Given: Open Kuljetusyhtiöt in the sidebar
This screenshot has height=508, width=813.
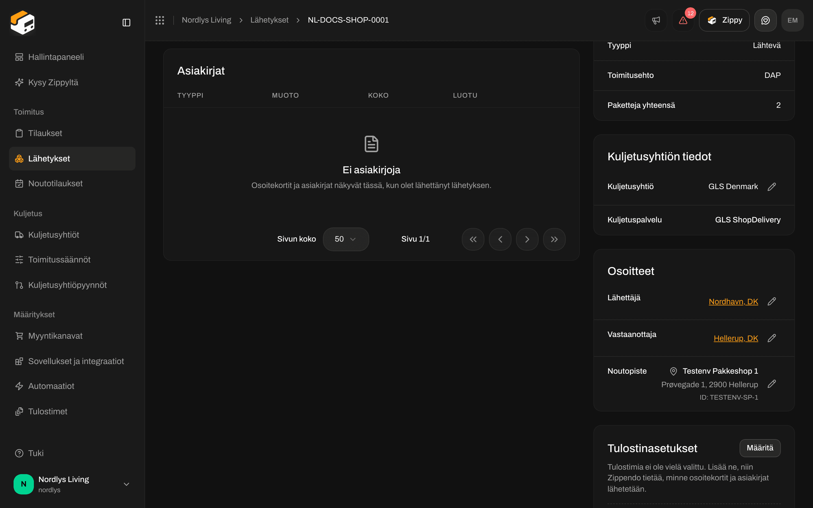Looking at the screenshot, I should click(x=72, y=235).
